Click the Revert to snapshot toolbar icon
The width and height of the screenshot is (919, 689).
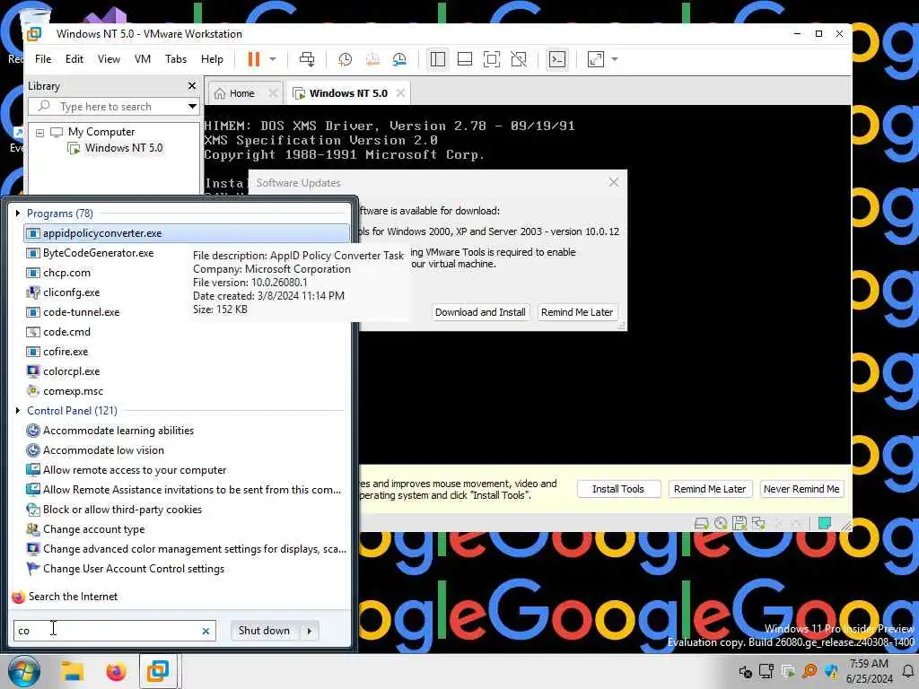372,59
